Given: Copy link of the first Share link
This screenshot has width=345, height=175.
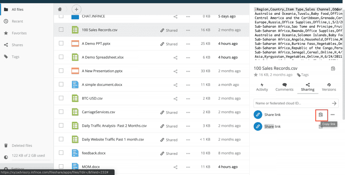Looking at the screenshot, I should click(321, 115).
